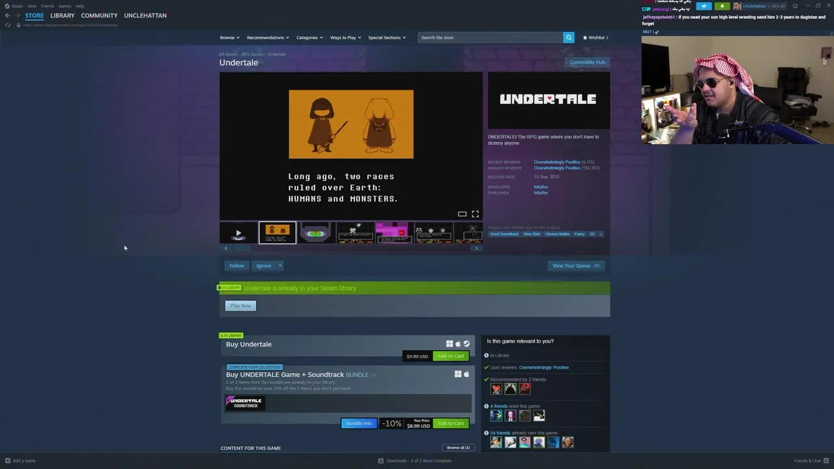Switch to Big Picture mode icon

click(795, 6)
